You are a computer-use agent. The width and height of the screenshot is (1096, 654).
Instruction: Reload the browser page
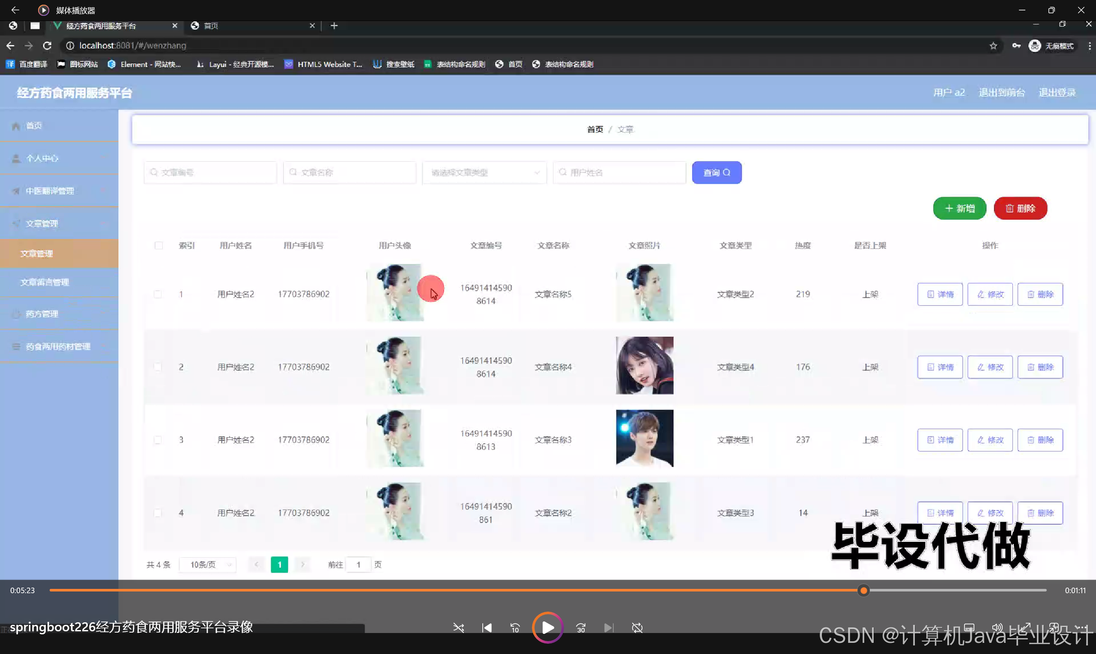coord(47,45)
